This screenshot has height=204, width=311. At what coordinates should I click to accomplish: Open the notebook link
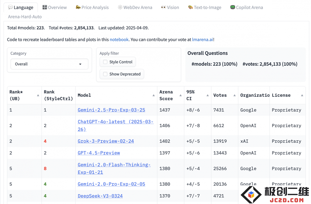point(119,40)
